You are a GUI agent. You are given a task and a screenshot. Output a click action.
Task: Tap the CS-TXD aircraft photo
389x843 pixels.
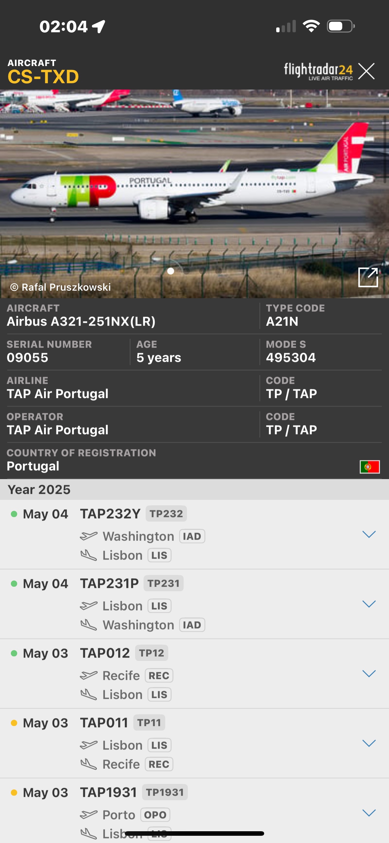coord(194,194)
